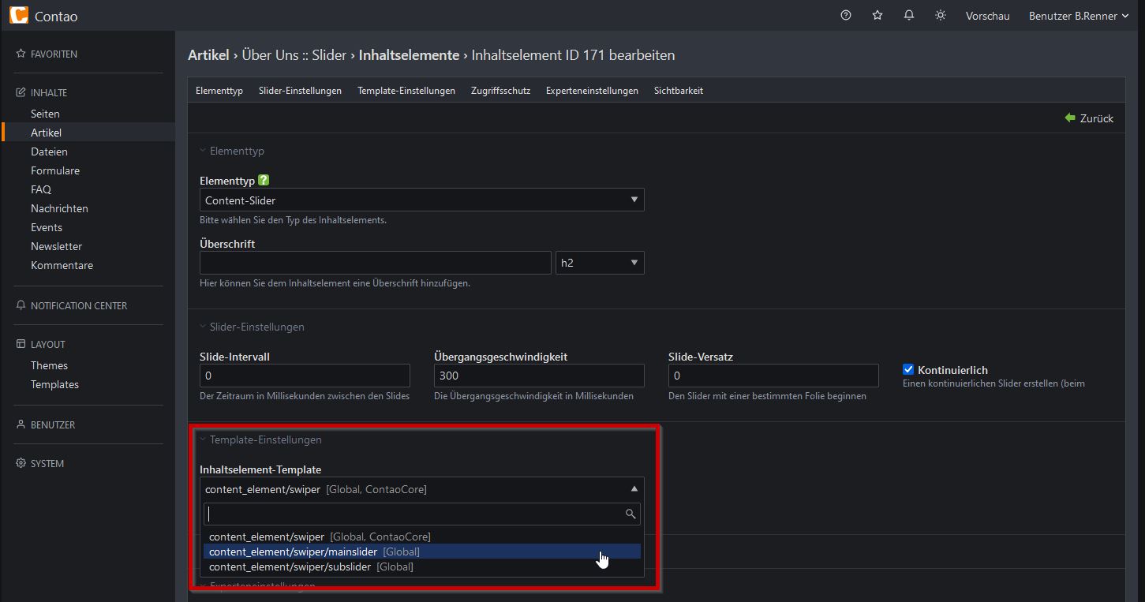
Task: Open FAQ in the sidebar
Action: tap(41, 189)
